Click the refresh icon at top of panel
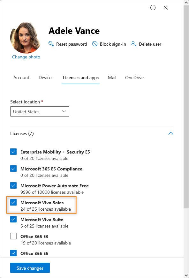The width and height of the screenshot is (189, 278). pyautogui.click(x=153, y=8)
